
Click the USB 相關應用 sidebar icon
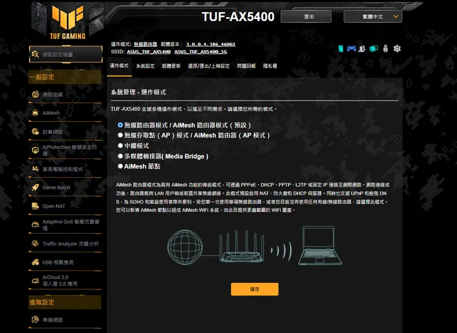click(35, 262)
